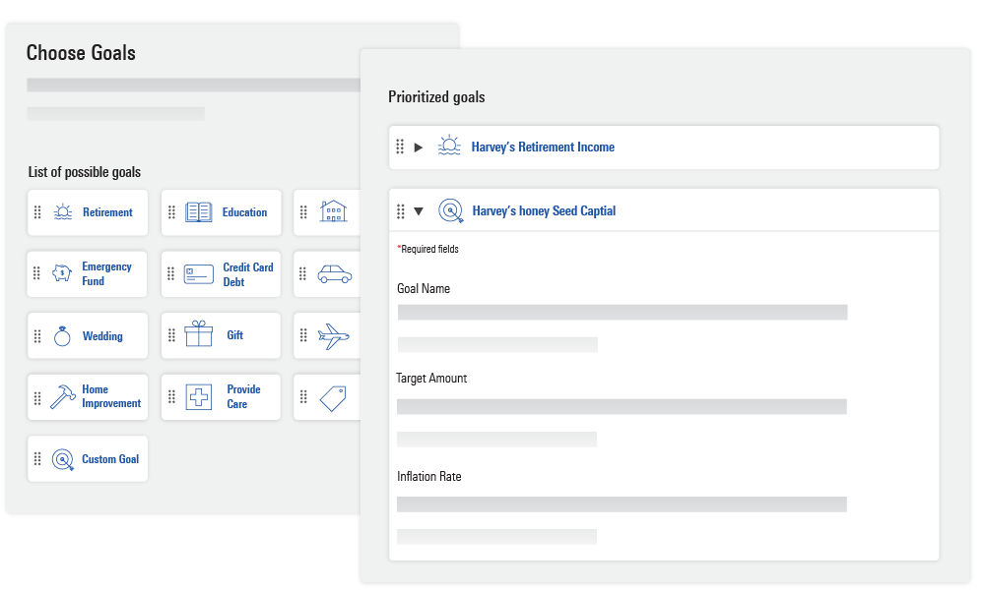Click Harvey's honey Seed Captial title
This screenshot has height=591, width=985.
click(x=544, y=211)
